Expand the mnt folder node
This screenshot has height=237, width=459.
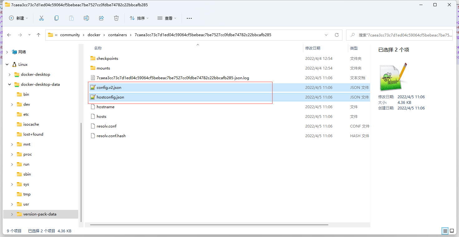[12, 144]
